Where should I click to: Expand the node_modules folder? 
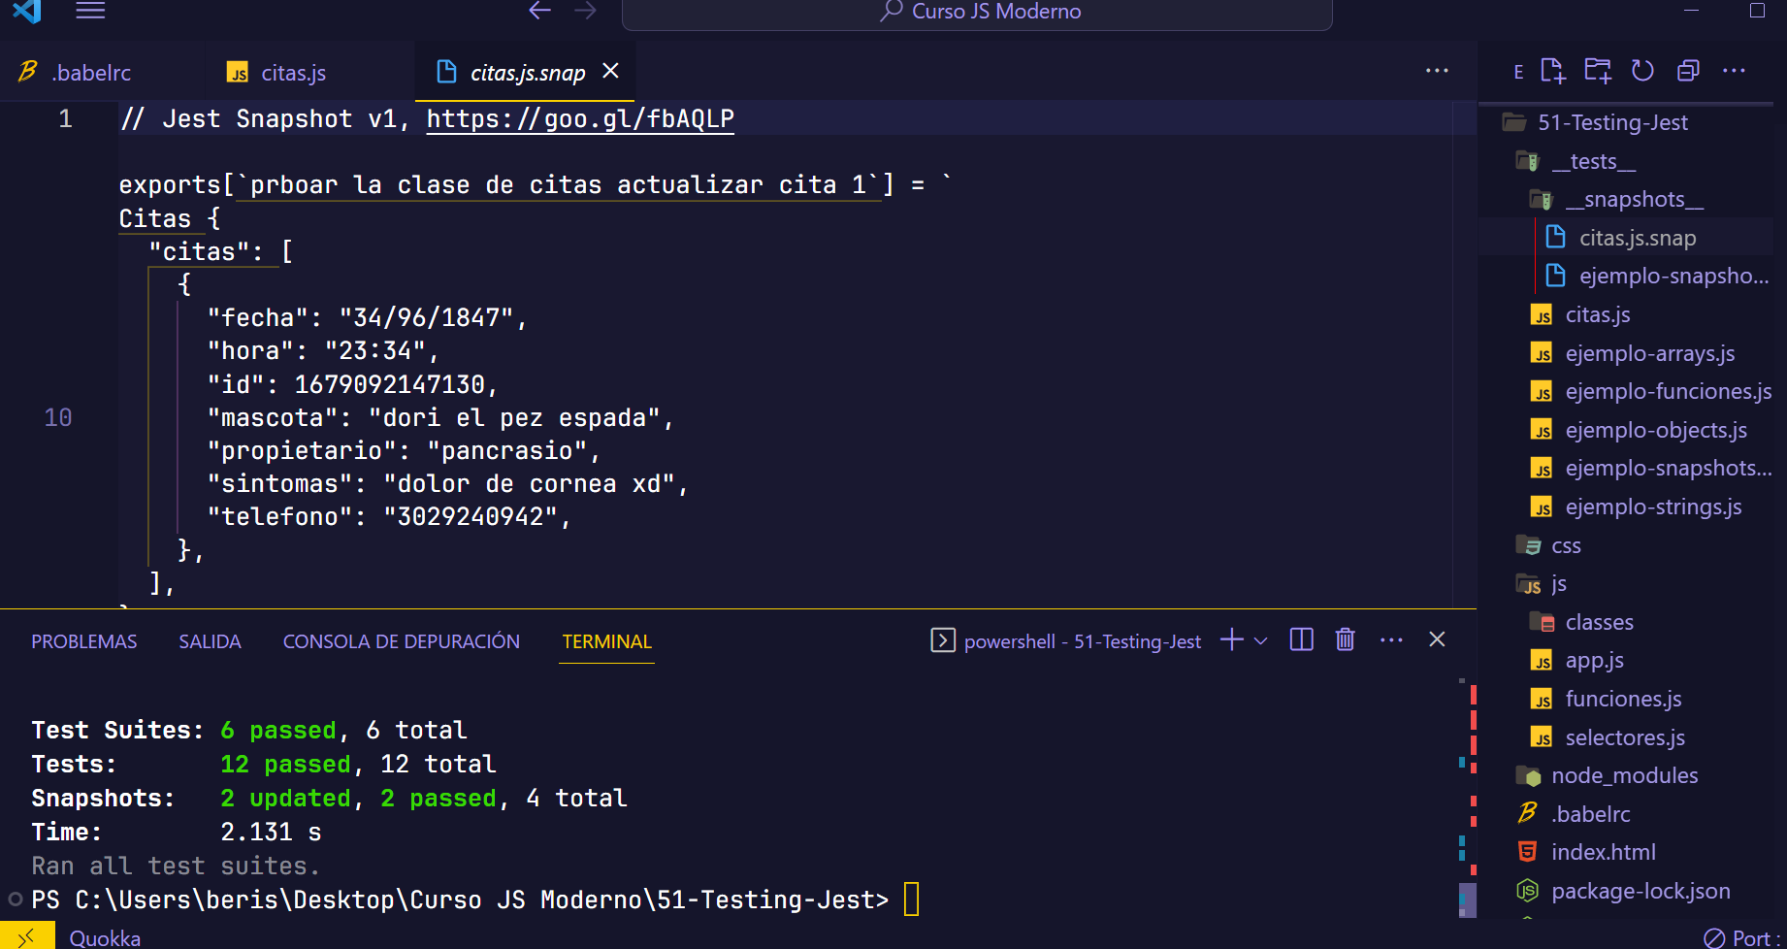[x=1624, y=775]
